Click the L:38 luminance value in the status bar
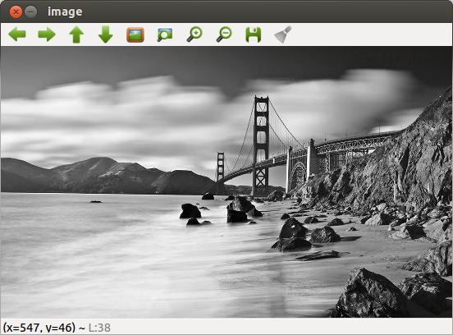The height and width of the screenshot is (335, 453). 99,328
